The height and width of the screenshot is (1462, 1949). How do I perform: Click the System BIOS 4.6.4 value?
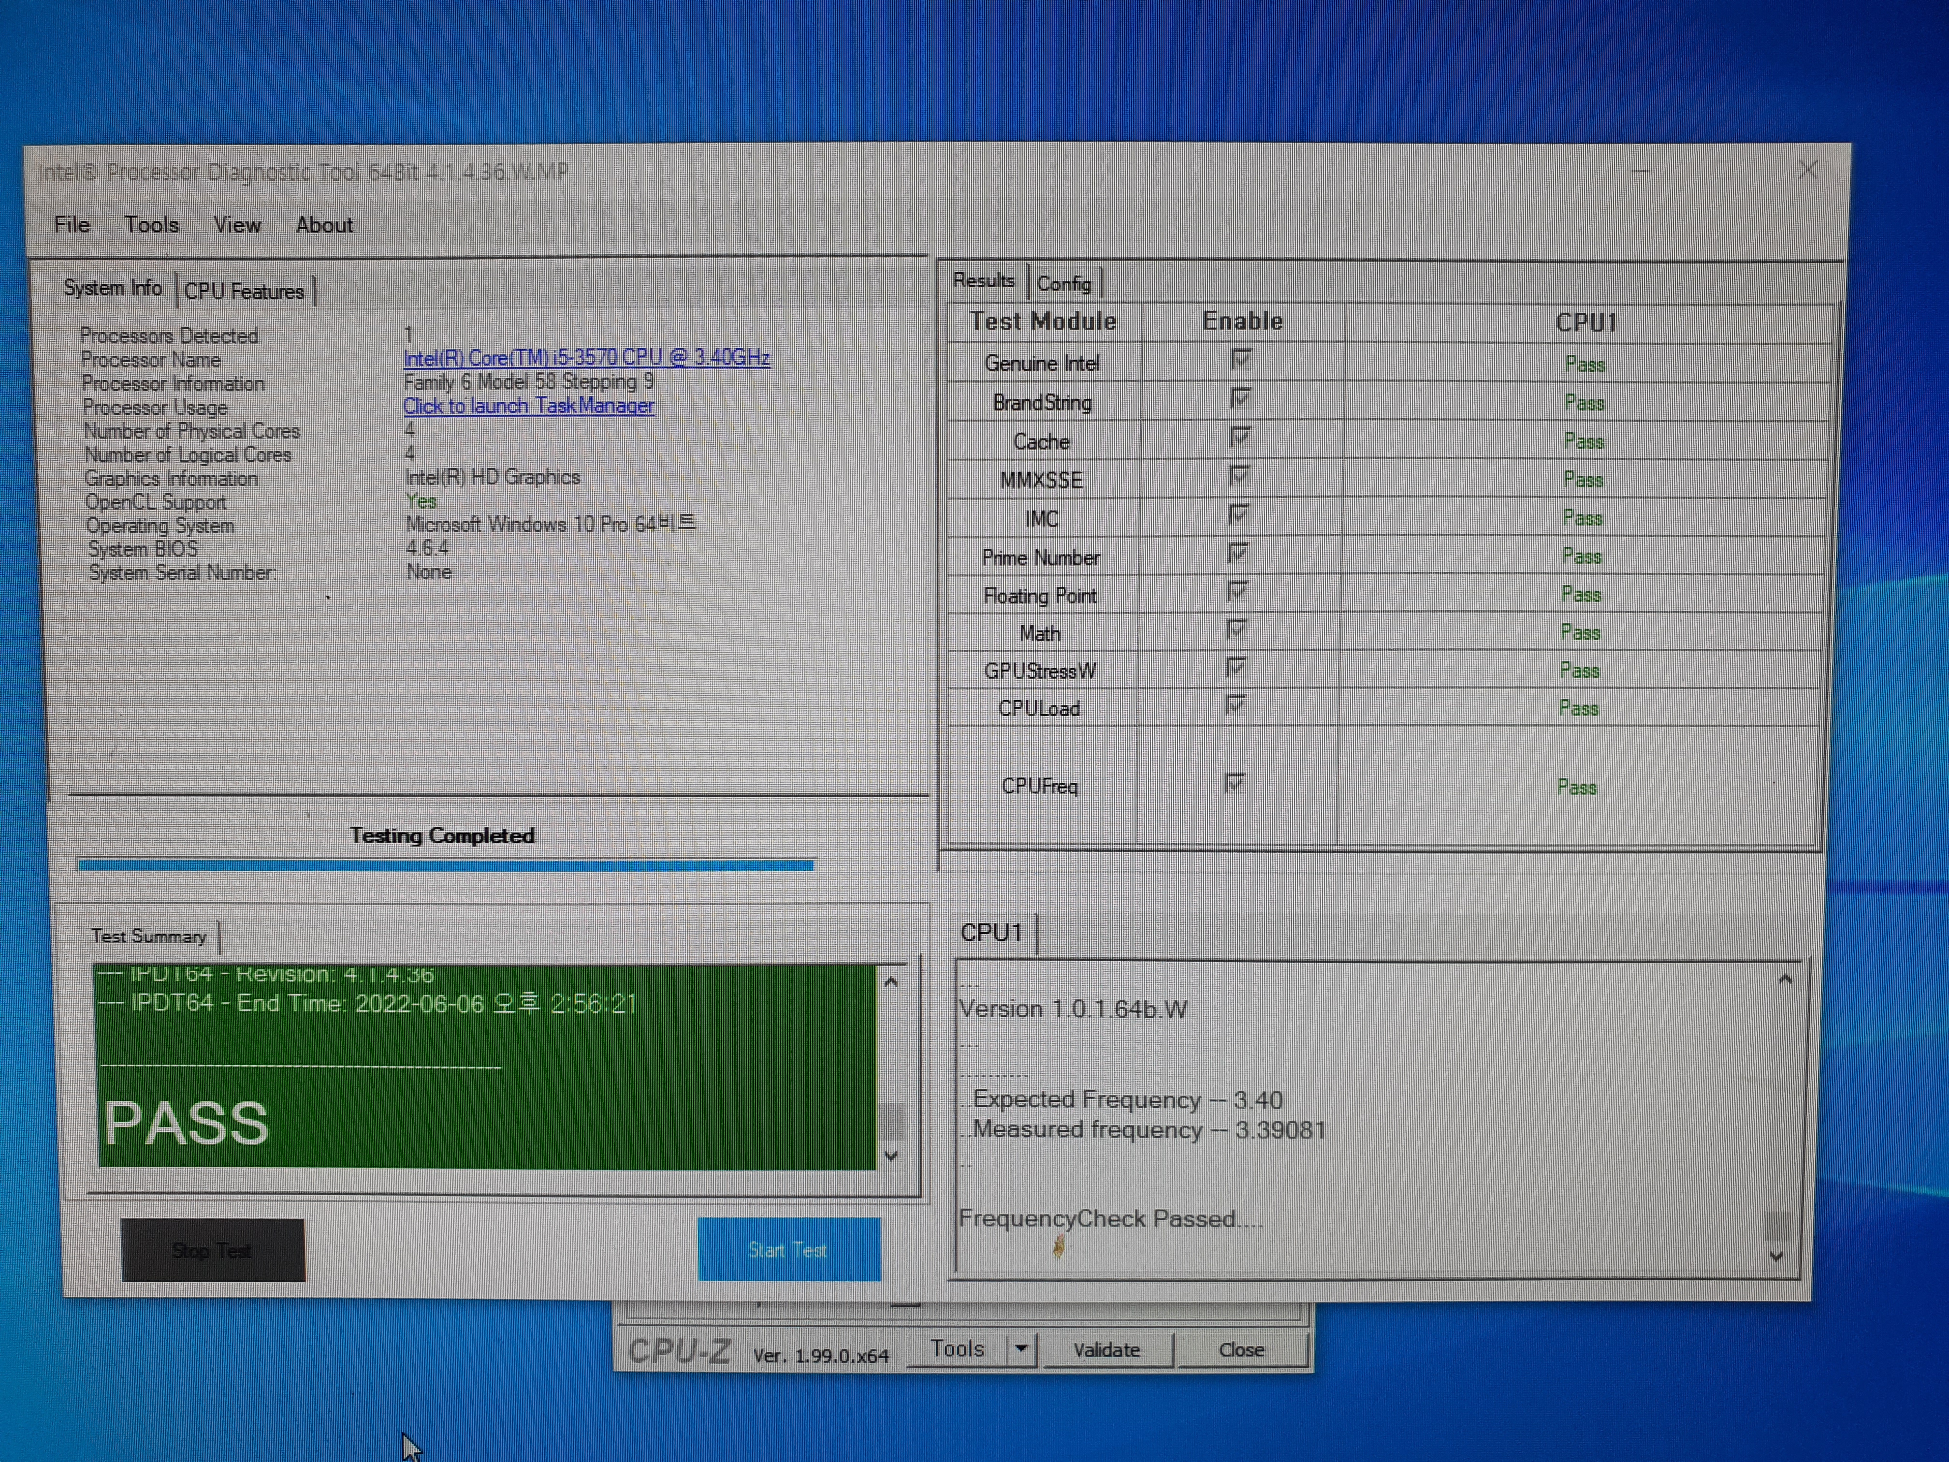coord(427,548)
